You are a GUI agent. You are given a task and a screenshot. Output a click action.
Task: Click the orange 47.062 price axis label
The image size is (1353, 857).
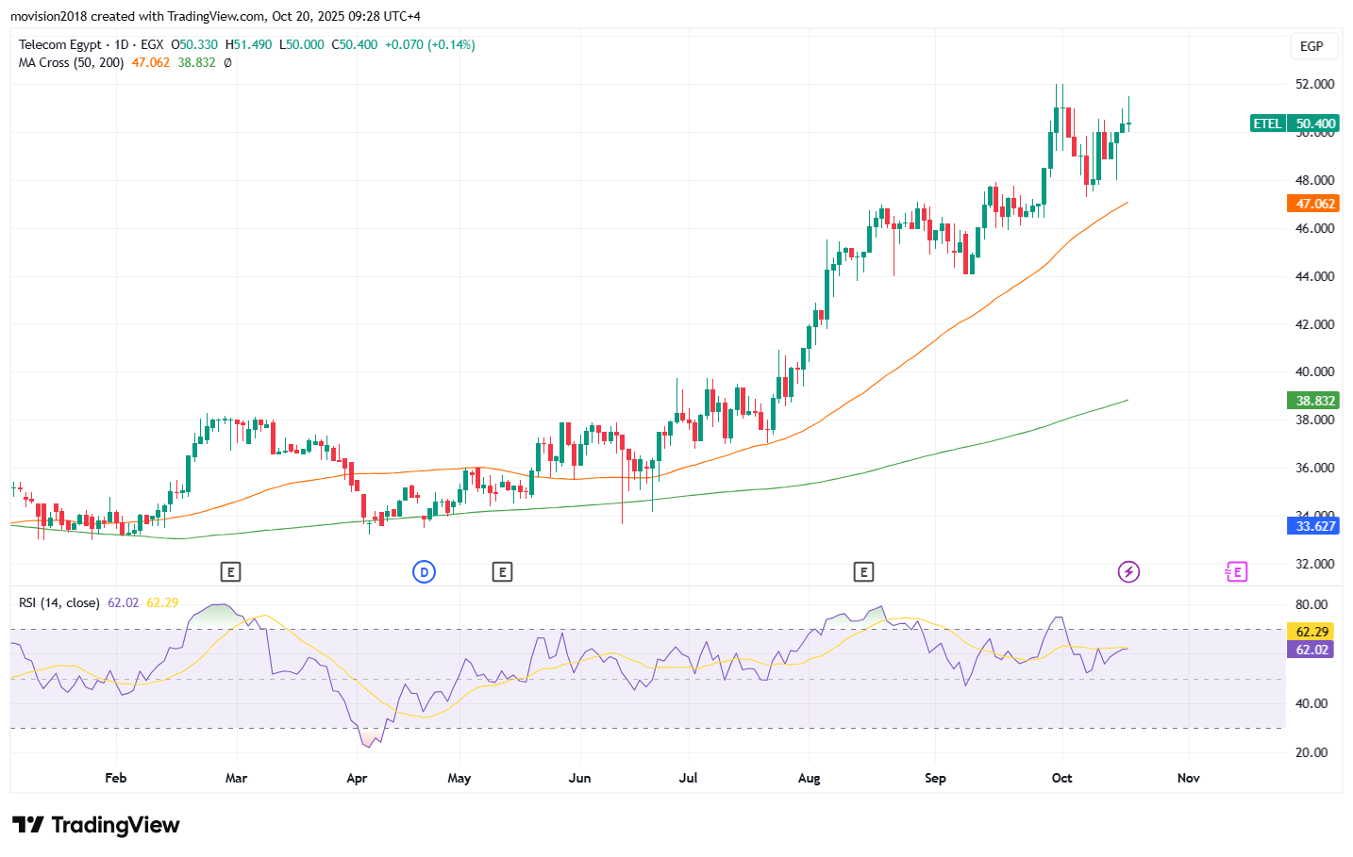tap(1314, 204)
